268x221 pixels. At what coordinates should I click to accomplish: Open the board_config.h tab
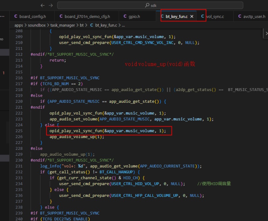point(32,17)
